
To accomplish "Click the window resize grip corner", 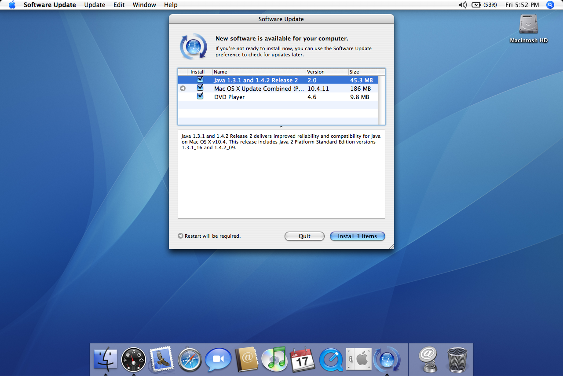I will point(391,247).
